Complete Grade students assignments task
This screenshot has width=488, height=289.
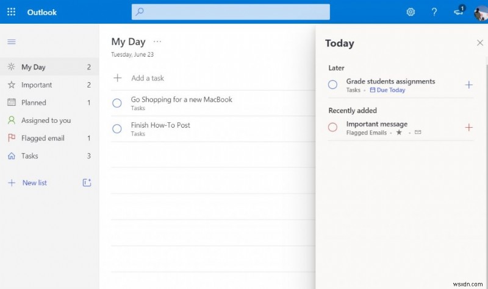click(332, 85)
